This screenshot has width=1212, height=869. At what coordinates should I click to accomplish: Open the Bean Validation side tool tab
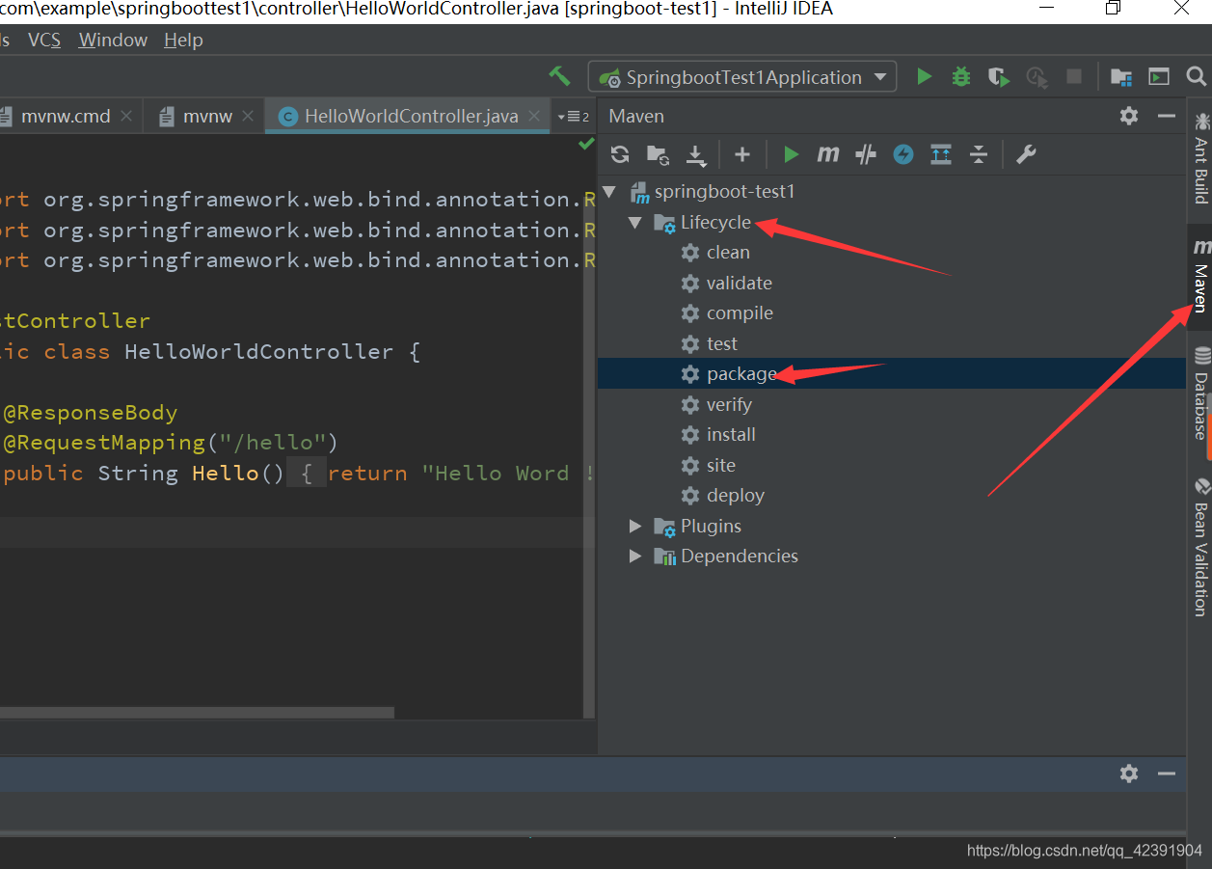click(x=1199, y=547)
